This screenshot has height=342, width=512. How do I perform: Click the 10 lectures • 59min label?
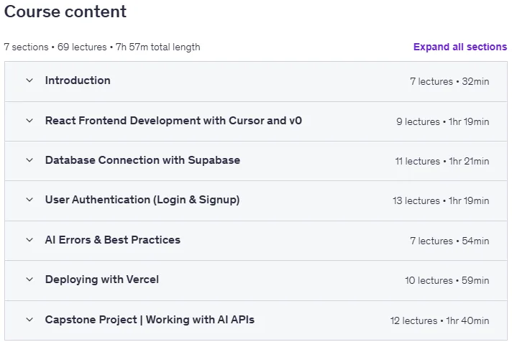[447, 281]
